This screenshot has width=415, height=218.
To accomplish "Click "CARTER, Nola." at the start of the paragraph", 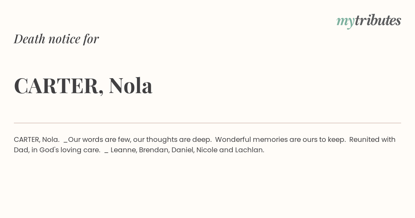I will pos(37,139).
